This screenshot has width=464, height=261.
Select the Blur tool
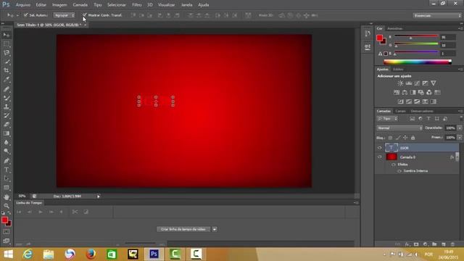(7, 142)
